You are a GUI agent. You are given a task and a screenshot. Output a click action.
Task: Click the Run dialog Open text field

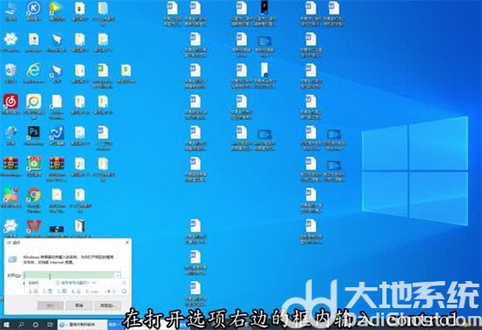pos(72,275)
